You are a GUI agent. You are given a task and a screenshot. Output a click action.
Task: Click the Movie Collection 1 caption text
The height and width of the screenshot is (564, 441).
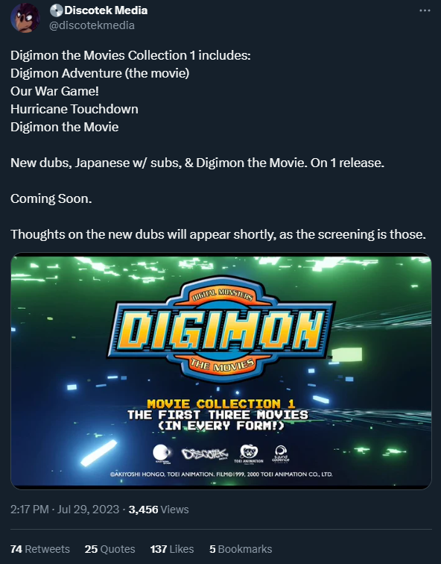coord(220,404)
